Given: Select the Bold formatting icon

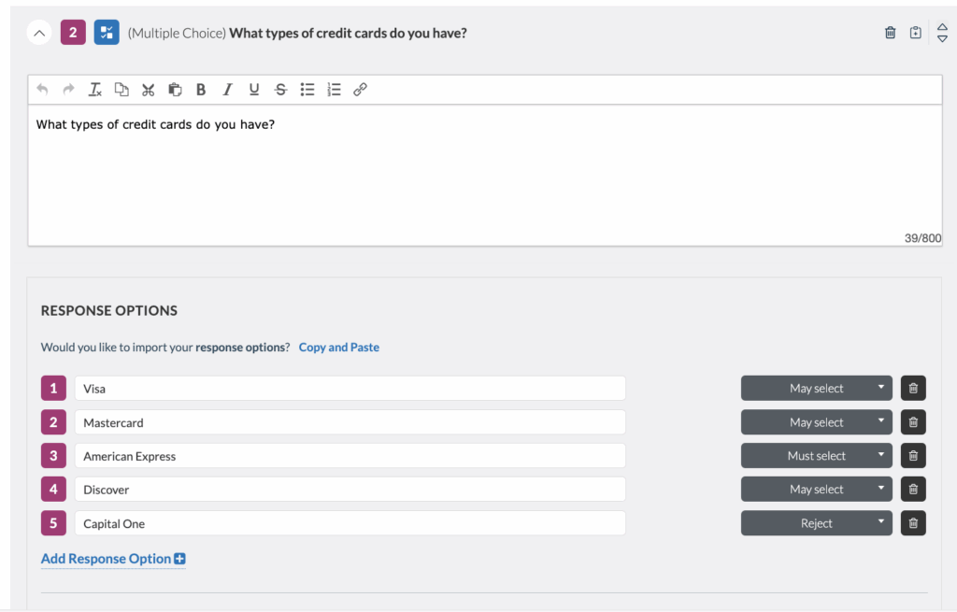Looking at the screenshot, I should (x=200, y=89).
